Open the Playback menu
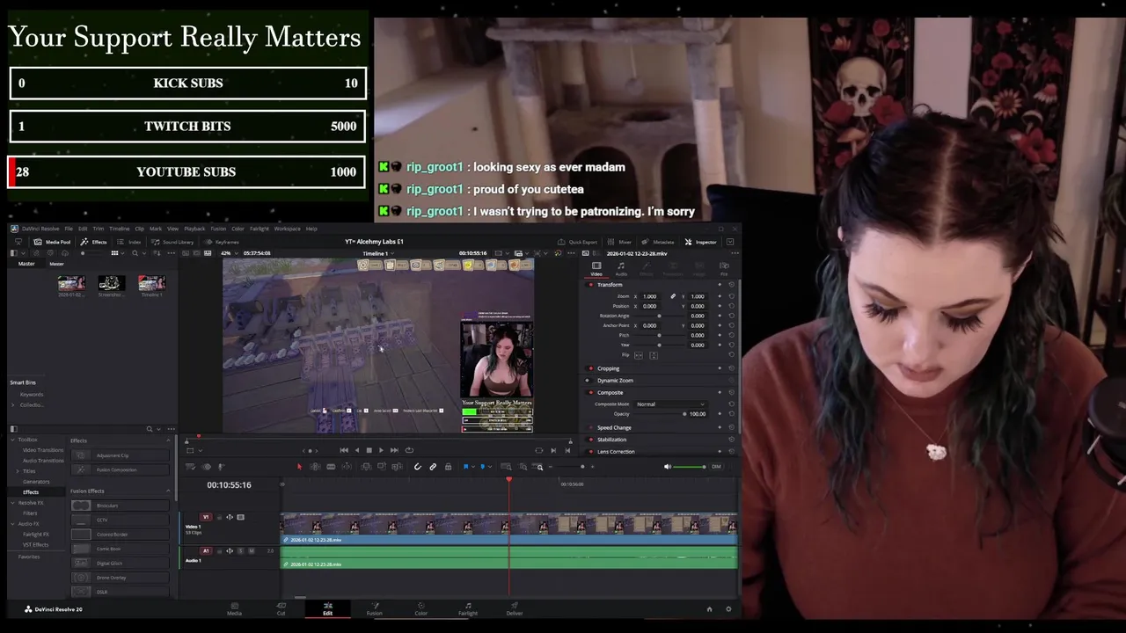Screen dimensions: 1126x633 (194, 229)
